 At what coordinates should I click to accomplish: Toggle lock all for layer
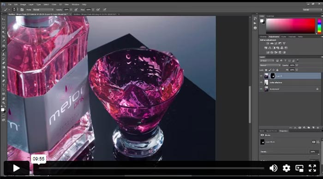click(x=277, y=70)
